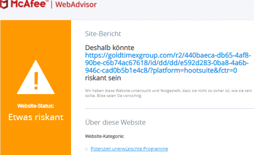Image resolution: width=254 pixels, height=155 pixels.
Task: Click the 'Über diese Website' heading
Action: coord(115,122)
